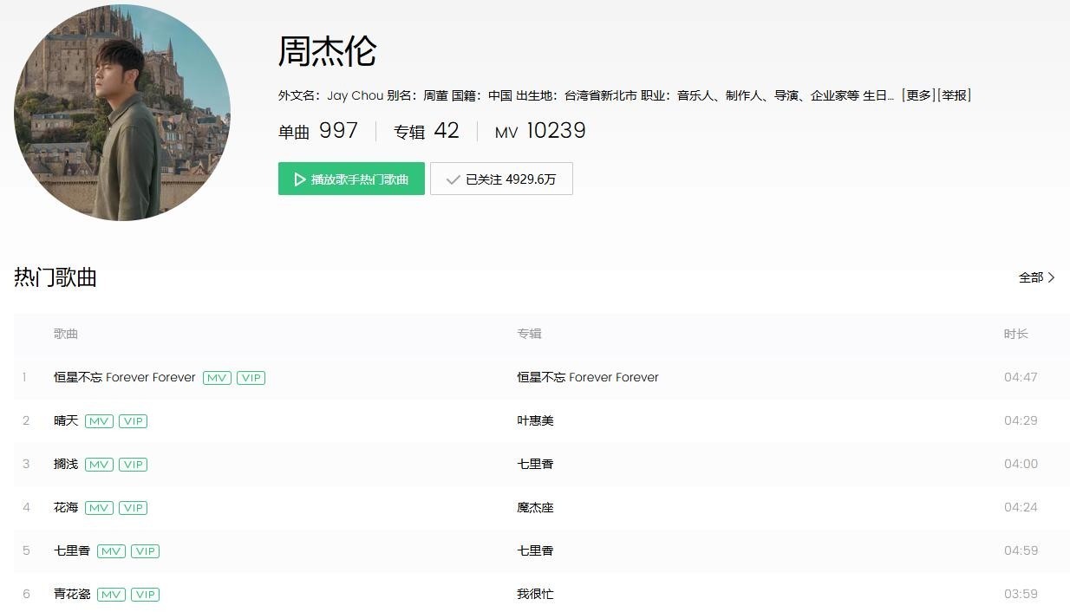Open the 单曲 997 singles section

coord(317,131)
